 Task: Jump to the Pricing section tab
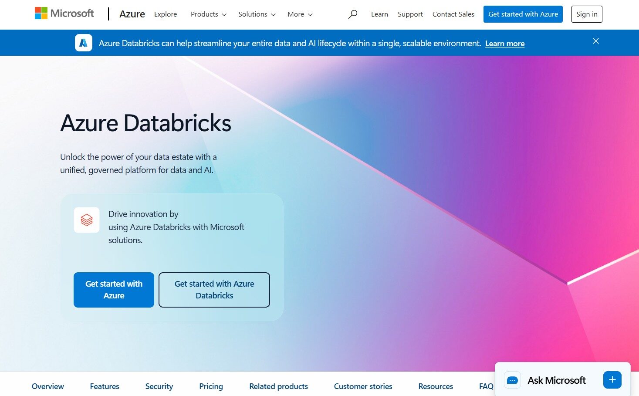click(211, 386)
